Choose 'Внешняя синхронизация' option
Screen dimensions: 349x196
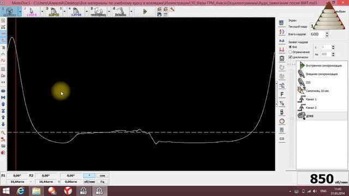[322, 74]
